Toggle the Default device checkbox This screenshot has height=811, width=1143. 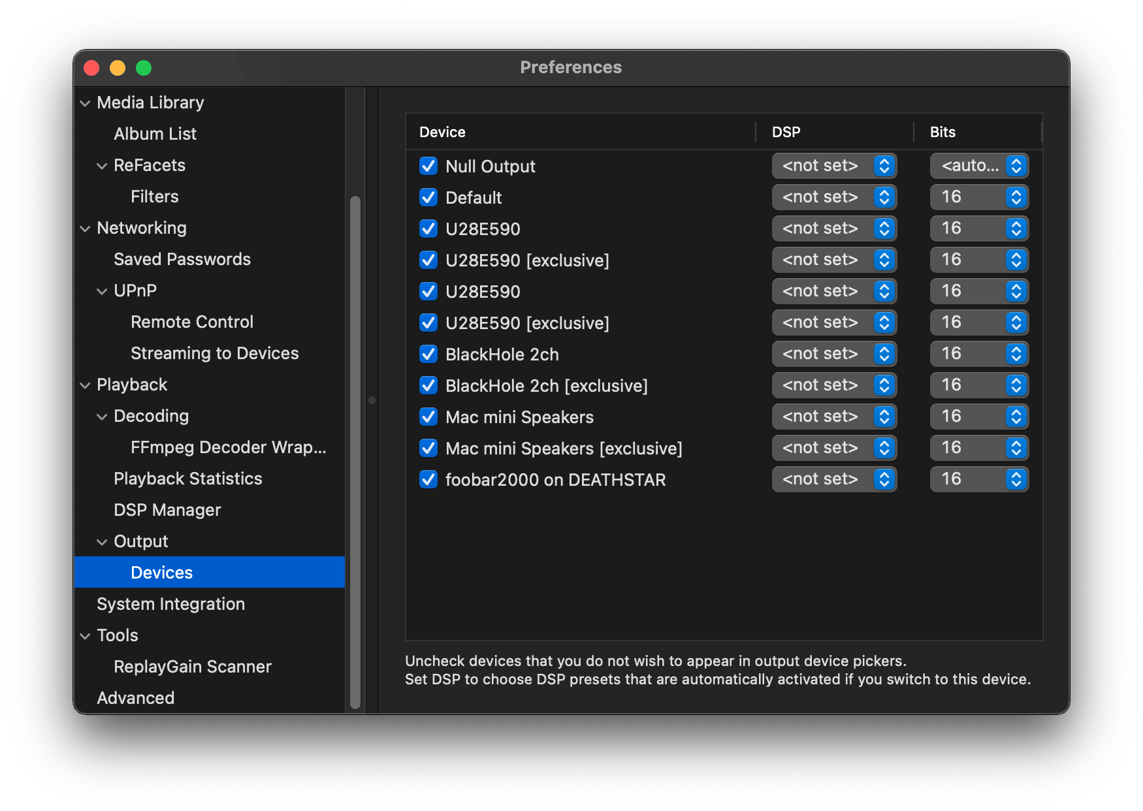428,197
